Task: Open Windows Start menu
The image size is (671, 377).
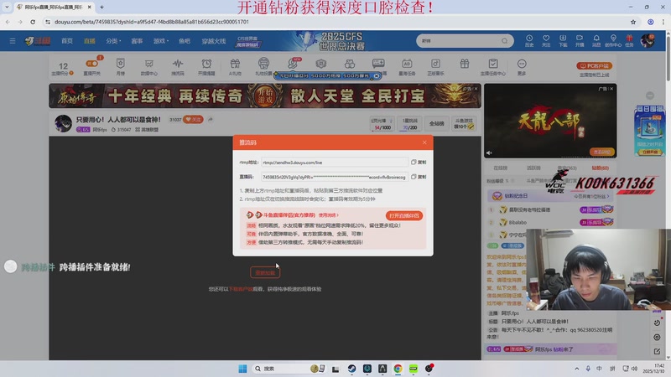Action: click(x=242, y=369)
